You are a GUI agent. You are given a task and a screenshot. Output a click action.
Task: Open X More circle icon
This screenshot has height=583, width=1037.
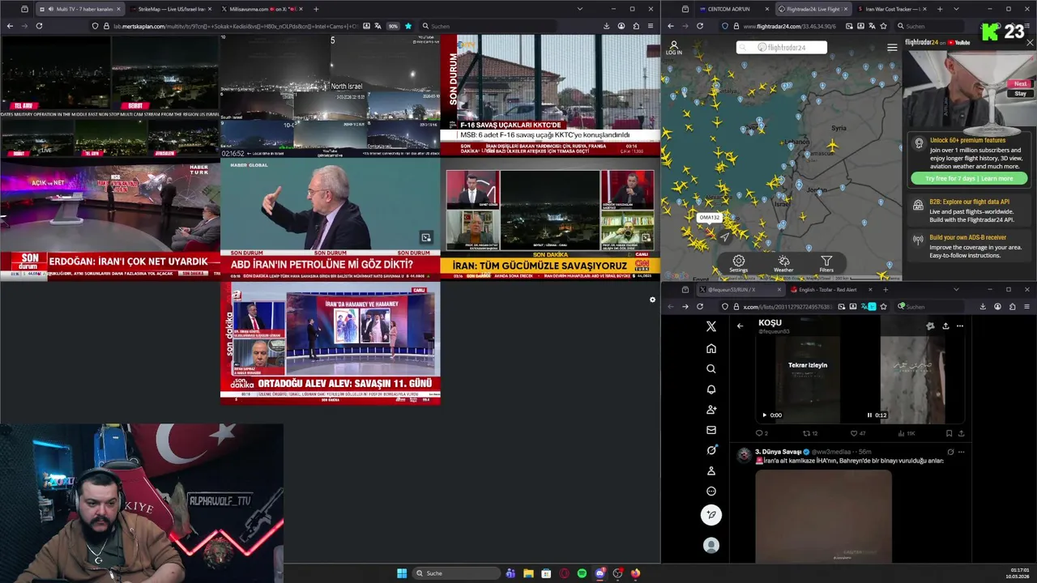click(x=711, y=491)
